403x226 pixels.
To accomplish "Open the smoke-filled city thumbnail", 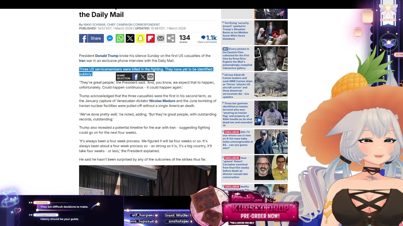I will point(271,85).
